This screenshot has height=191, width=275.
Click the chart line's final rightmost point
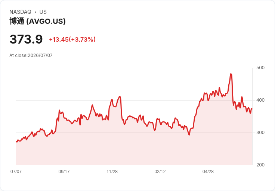(252, 109)
